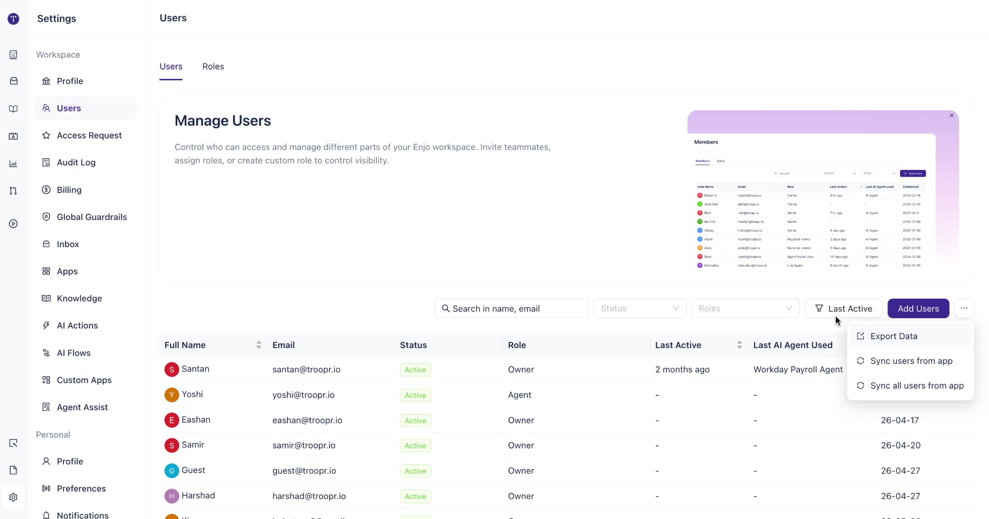The image size is (989, 519).
Task: Open Access Request in settings sidebar
Action: point(86,135)
